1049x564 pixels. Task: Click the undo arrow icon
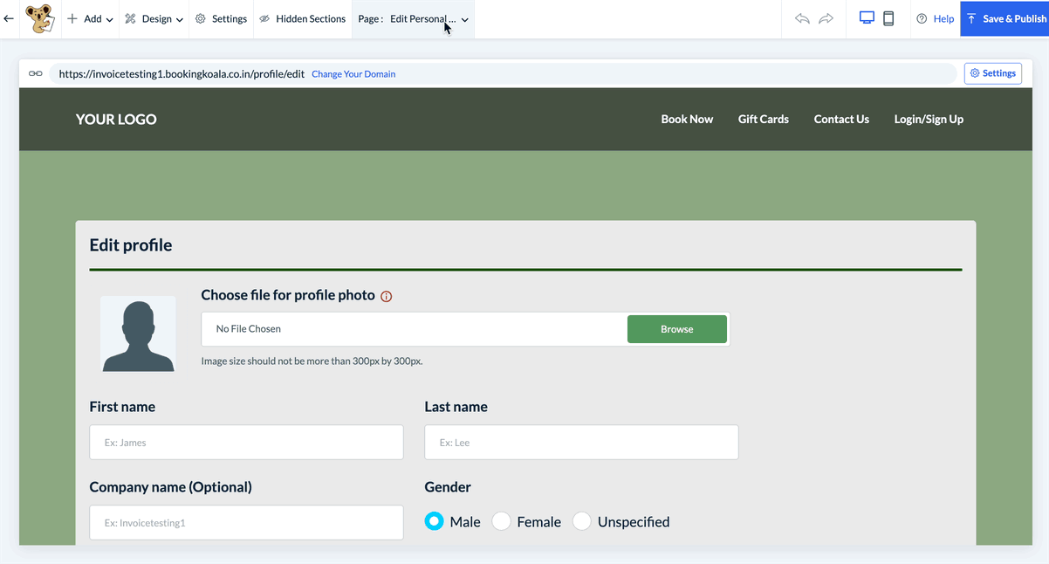tap(802, 18)
